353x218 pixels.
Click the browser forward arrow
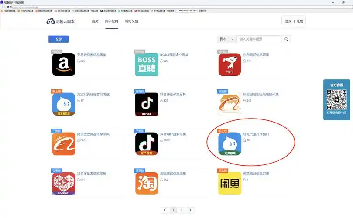coord(5,7)
